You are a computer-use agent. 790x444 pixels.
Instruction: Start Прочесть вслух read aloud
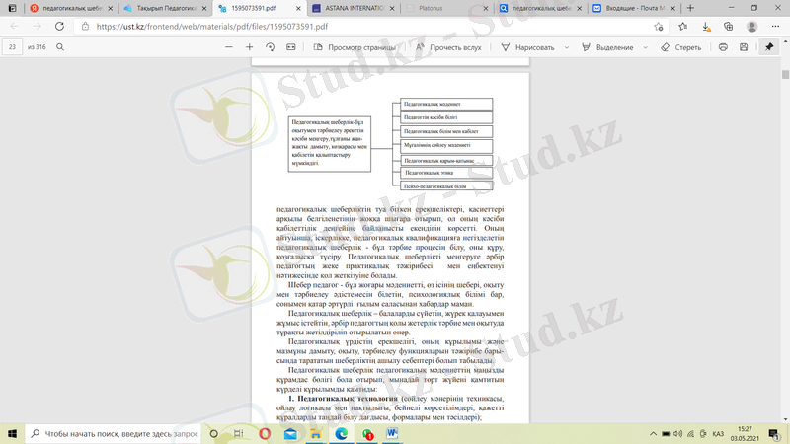[x=448, y=47]
